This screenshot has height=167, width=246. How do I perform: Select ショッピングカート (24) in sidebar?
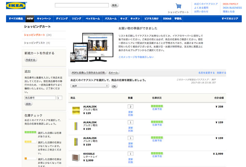pyautogui.click(x=38, y=35)
